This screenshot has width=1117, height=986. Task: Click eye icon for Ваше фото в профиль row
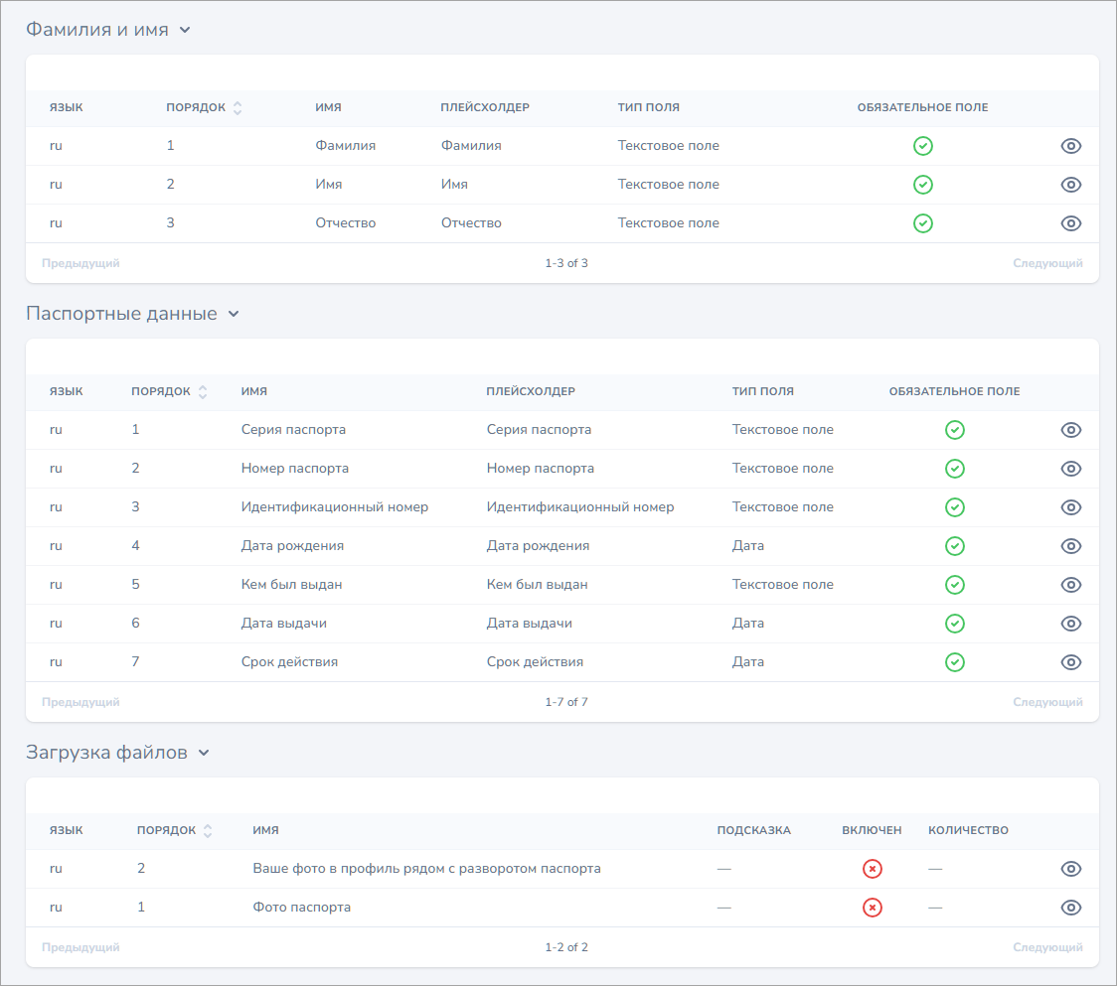tap(1070, 869)
